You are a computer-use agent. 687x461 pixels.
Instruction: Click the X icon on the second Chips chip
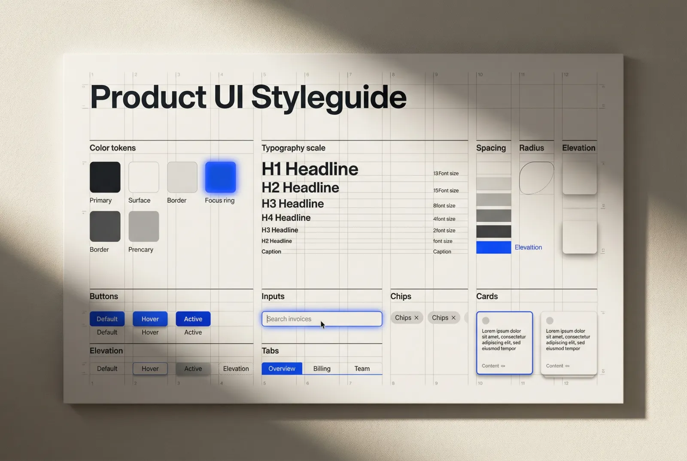453,318
